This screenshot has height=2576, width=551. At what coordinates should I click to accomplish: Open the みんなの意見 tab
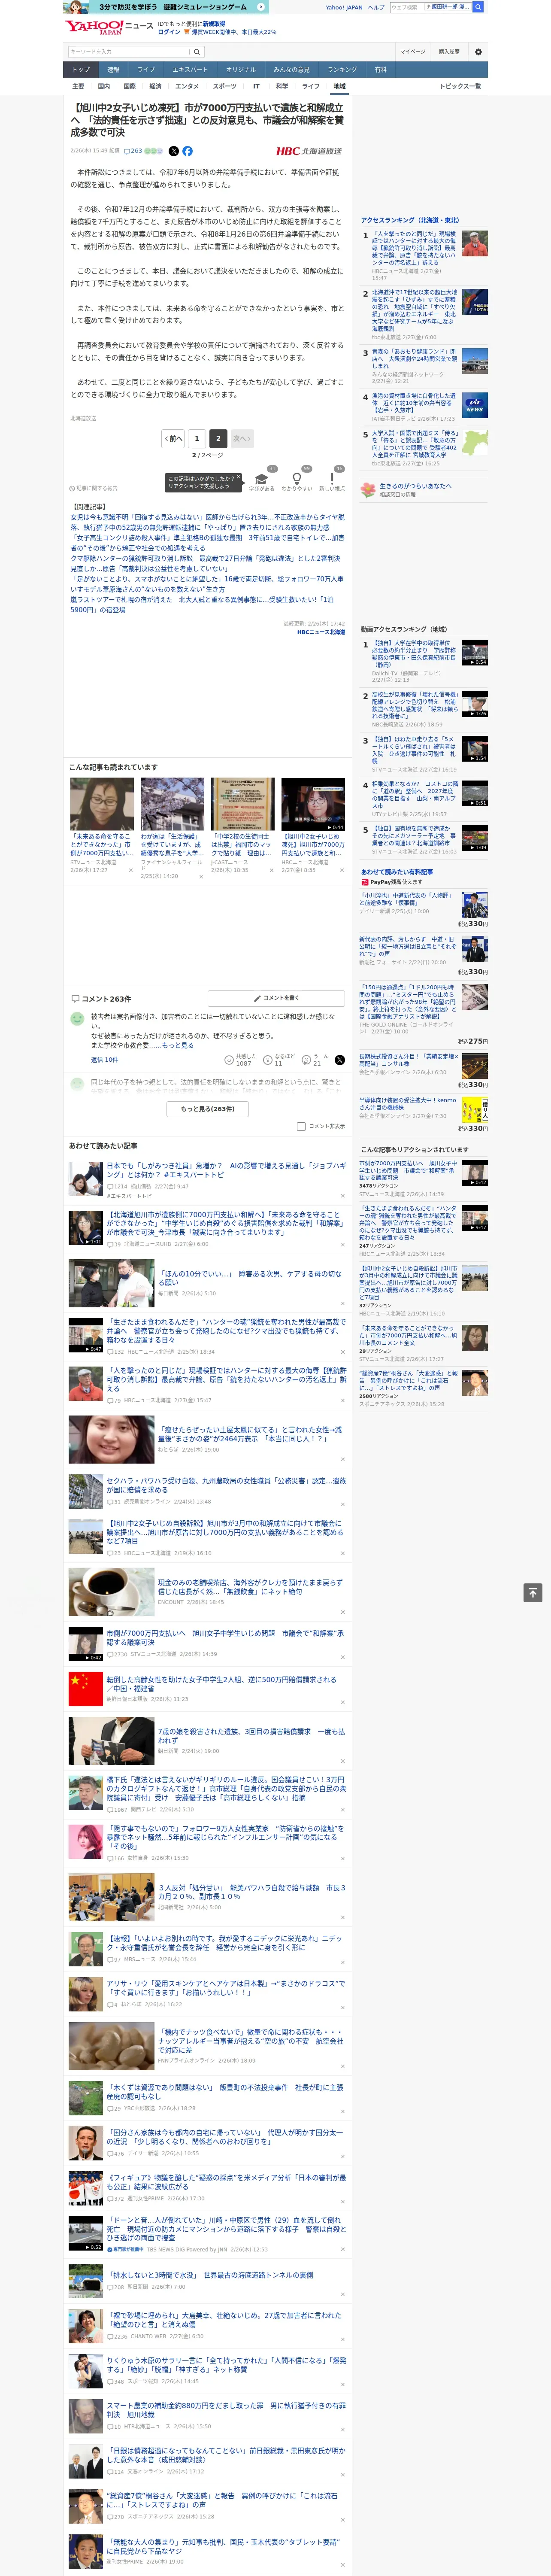tap(292, 70)
